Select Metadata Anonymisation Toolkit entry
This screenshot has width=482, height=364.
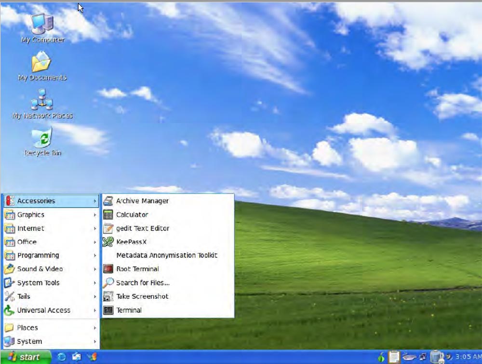[168, 255]
